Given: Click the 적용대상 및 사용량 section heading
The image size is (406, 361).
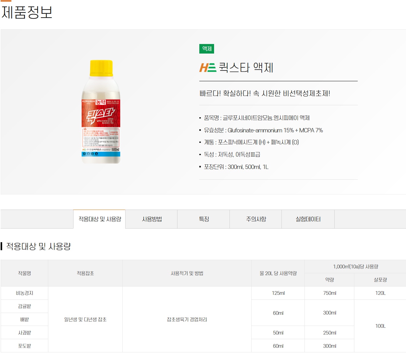Looking at the screenshot, I should [x=38, y=246].
